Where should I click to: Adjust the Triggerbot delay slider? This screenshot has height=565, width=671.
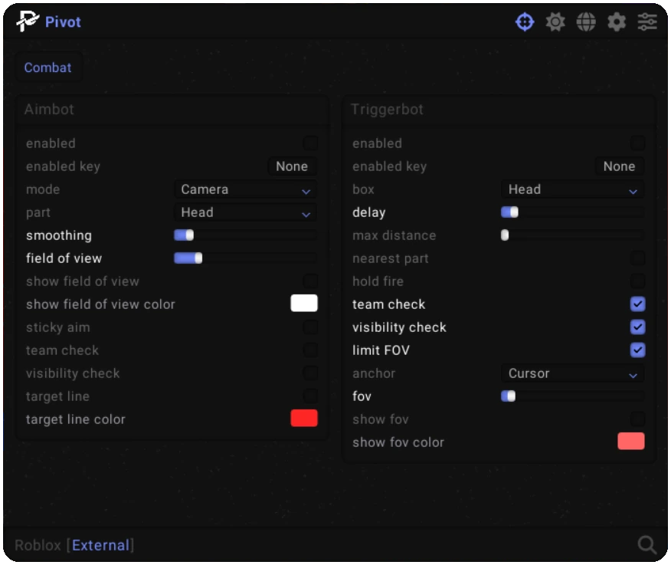(x=573, y=212)
